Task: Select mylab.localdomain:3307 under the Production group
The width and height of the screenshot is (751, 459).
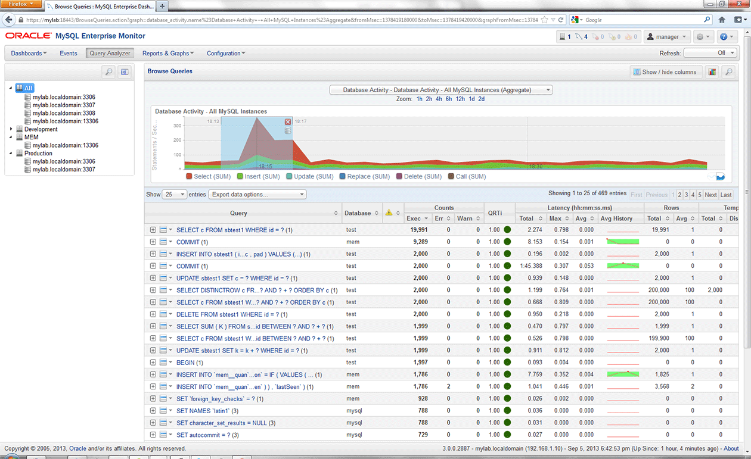Action: click(64, 170)
